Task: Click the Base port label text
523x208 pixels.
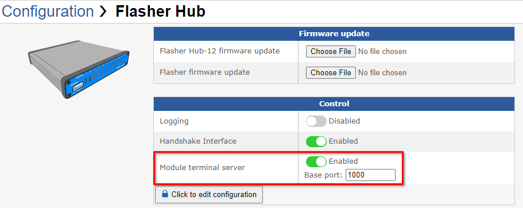Action: 324,175
